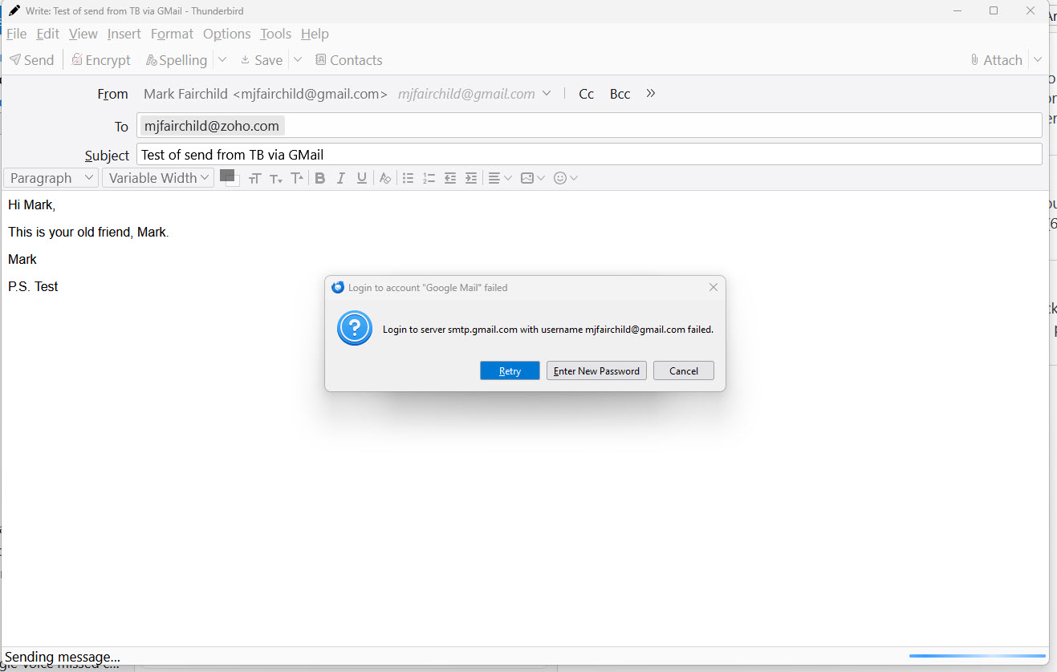The height and width of the screenshot is (672, 1057).
Task: Open the text color swatch
Action: pos(227,176)
